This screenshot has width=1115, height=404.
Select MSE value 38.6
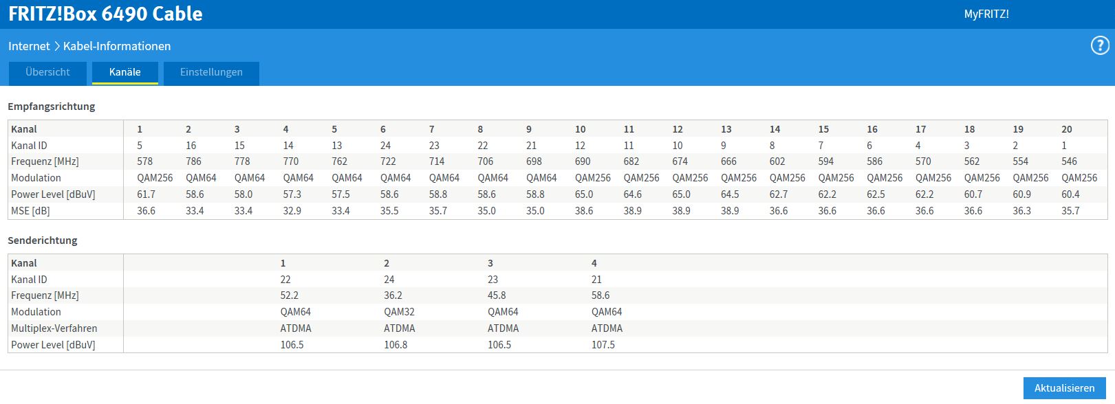point(584,211)
